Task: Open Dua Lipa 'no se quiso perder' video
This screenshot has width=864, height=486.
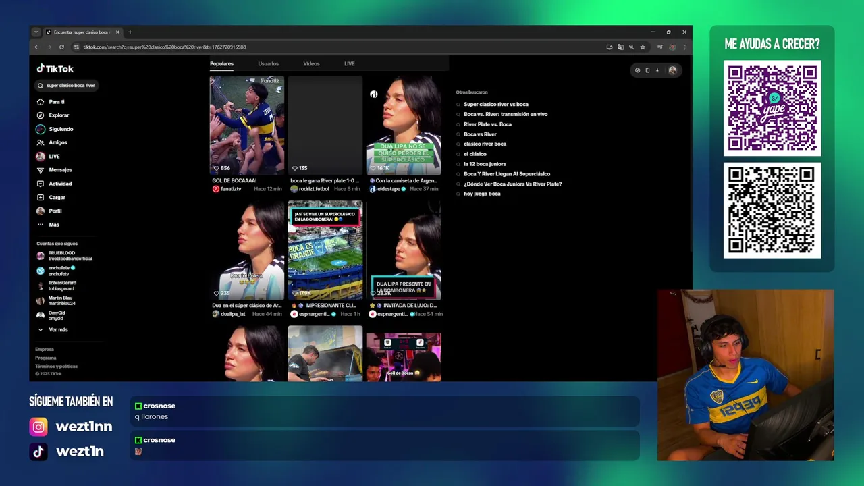Action: coord(404,125)
